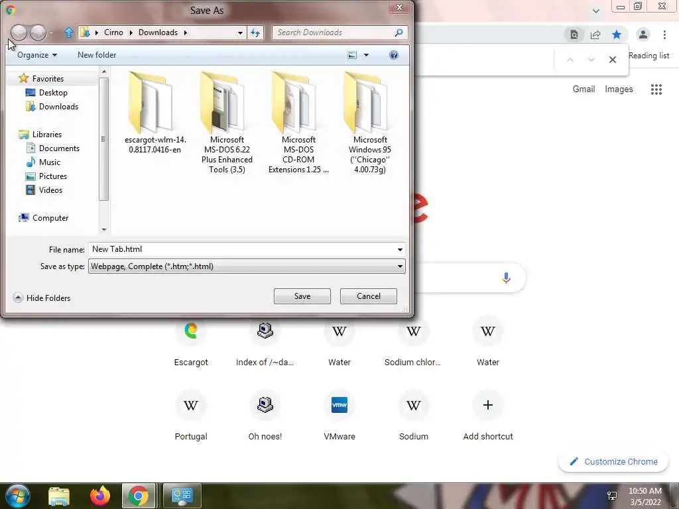679x509 pixels.
Task: Select the Microsoft Windows 95 Chicago folder
Action: coord(370,123)
